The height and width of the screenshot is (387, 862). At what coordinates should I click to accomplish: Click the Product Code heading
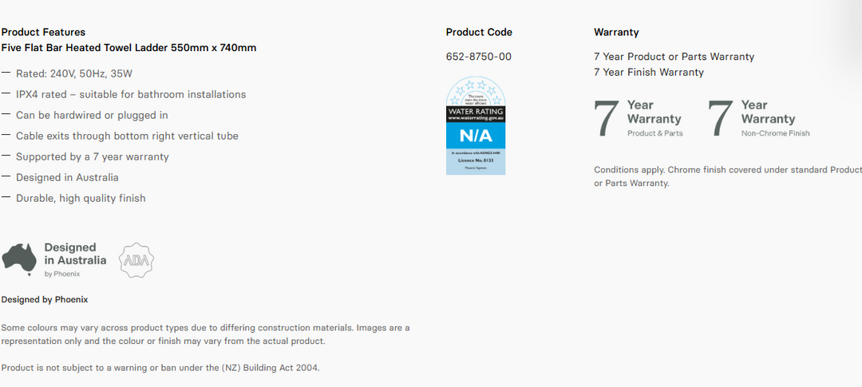tap(479, 33)
